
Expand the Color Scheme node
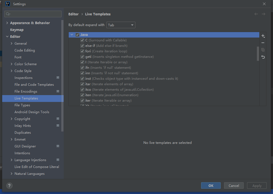[x=11, y=64]
